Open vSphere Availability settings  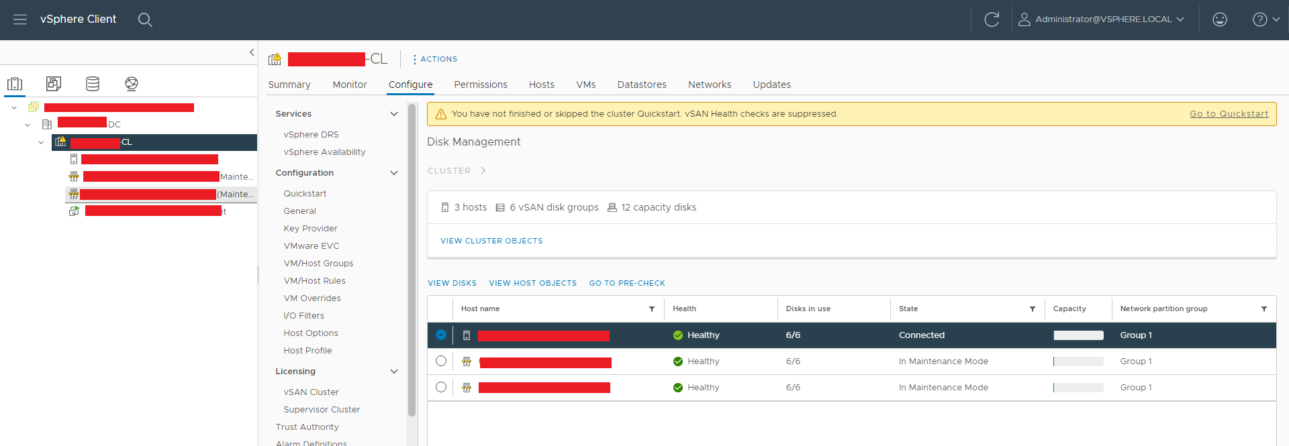pos(324,152)
